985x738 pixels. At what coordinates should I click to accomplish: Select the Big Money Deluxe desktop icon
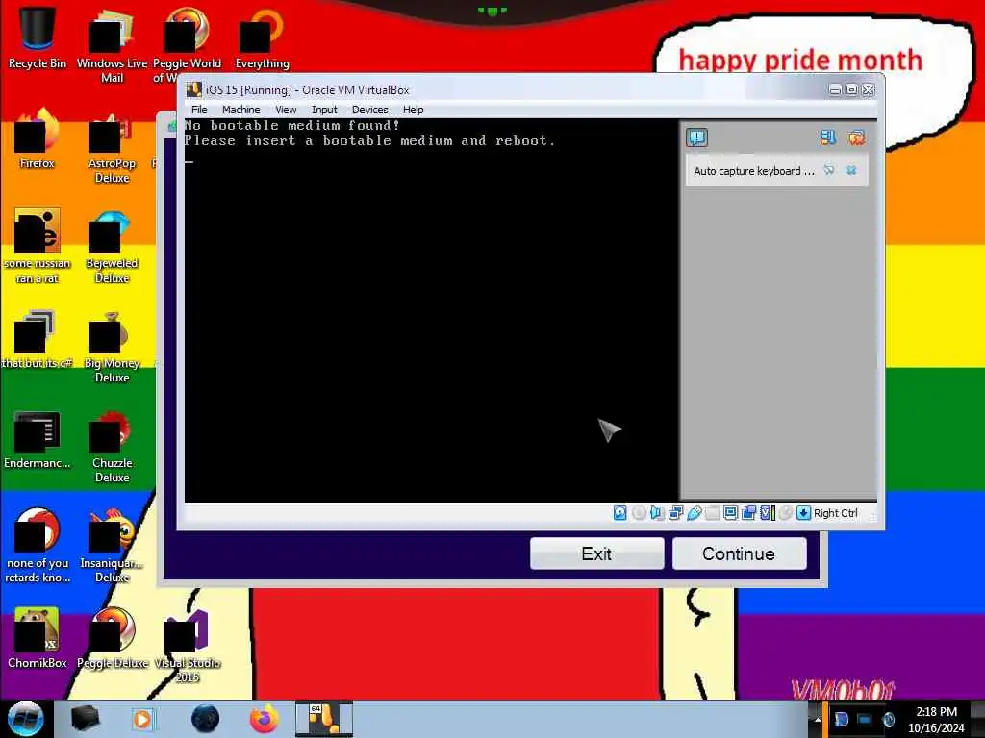point(112,346)
